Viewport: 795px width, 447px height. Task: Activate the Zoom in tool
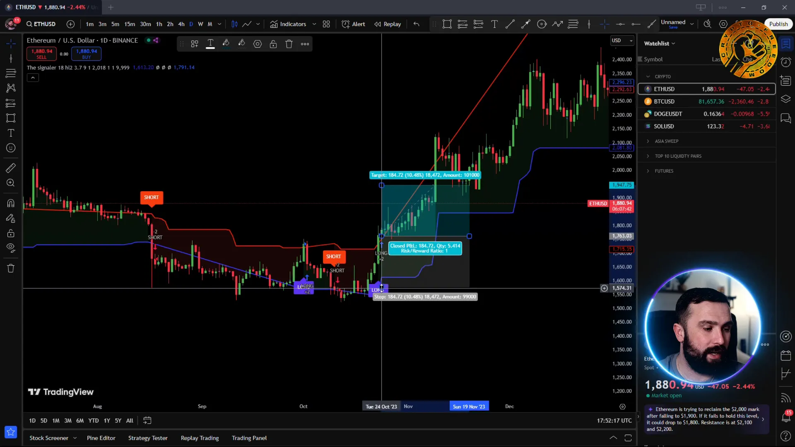[11, 183]
